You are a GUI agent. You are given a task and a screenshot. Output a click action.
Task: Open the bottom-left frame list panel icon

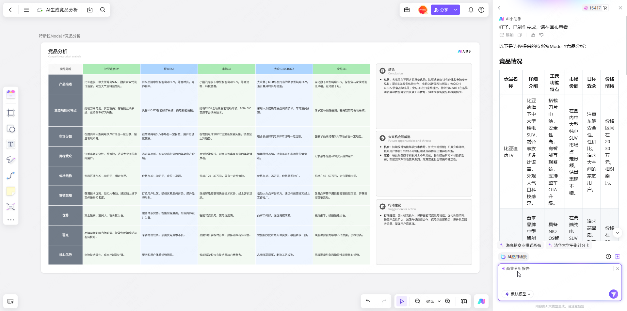click(x=10, y=301)
